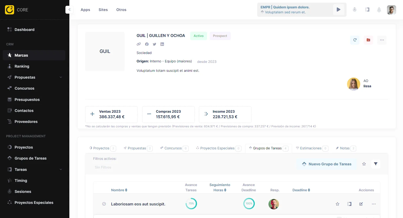Click the edit icon in task row

[x=361, y=204]
